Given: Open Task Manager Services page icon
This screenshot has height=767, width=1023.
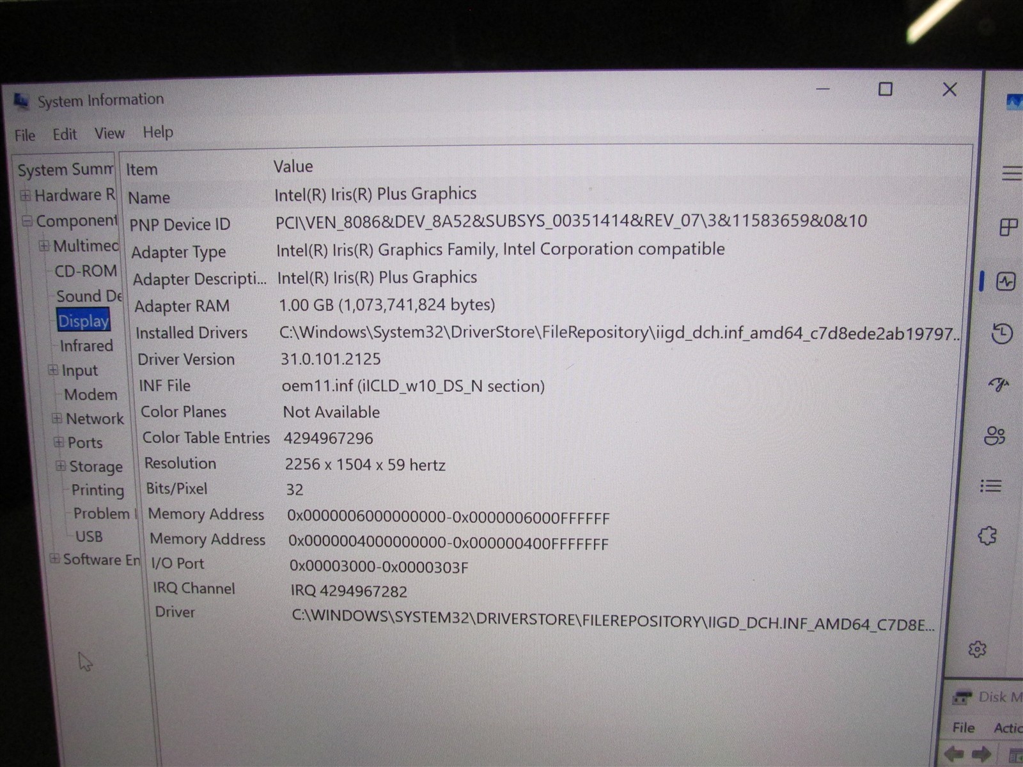Looking at the screenshot, I should [987, 536].
